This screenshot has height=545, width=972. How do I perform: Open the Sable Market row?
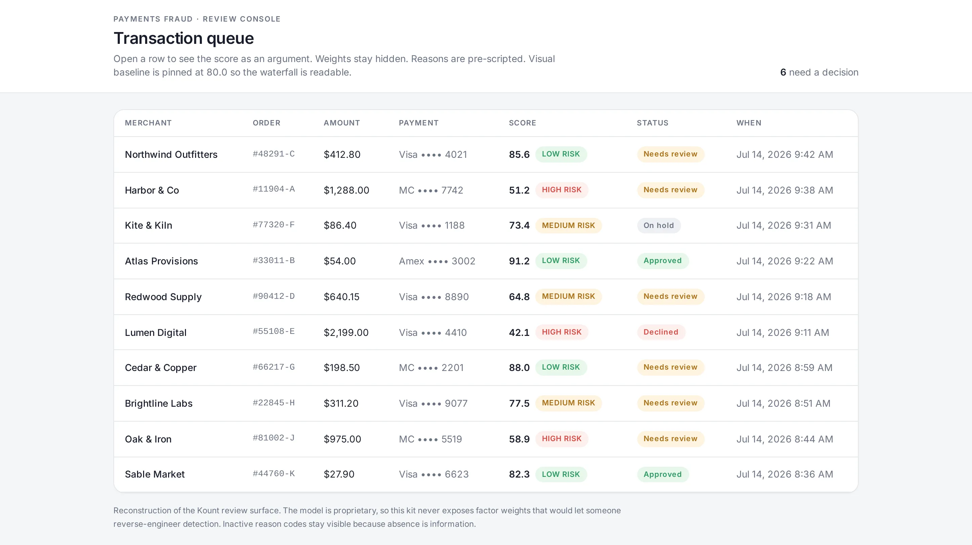[x=486, y=475]
